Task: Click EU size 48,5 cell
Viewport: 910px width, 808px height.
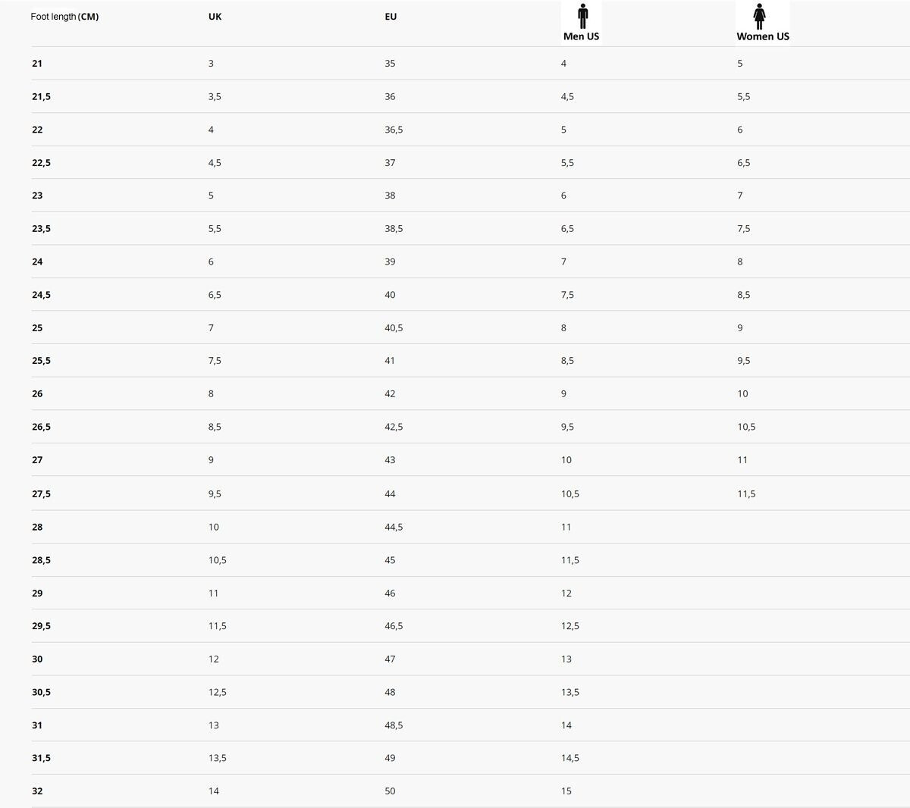Action: (x=394, y=725)
